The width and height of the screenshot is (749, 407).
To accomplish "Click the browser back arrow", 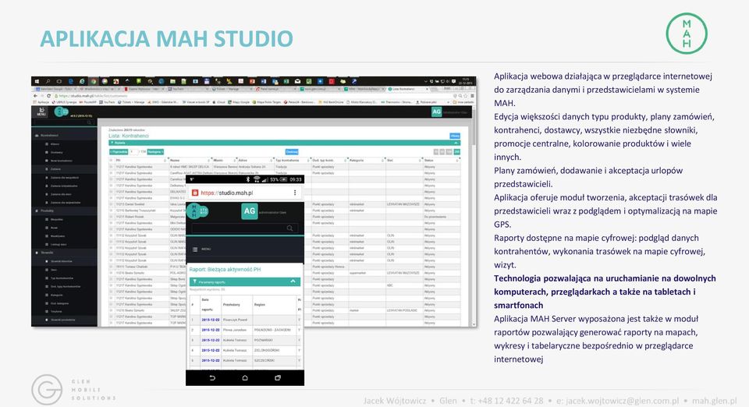I will coord(35,96).
